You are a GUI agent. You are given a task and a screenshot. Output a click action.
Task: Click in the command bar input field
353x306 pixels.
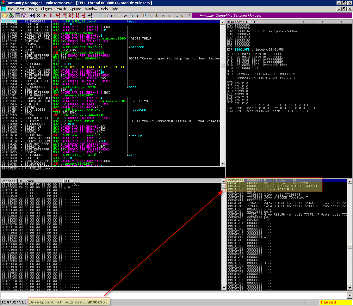[174, 296]
